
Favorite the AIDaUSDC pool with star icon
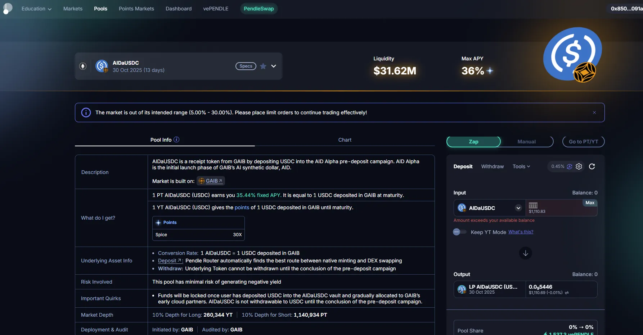coord(263,66)
